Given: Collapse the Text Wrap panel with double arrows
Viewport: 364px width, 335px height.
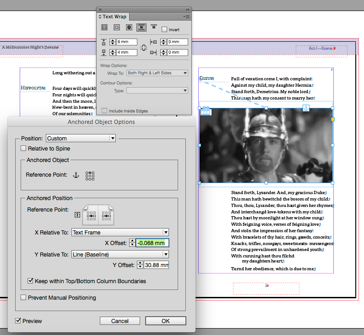Looking at the screenshot, I should (x=187, y=10).
